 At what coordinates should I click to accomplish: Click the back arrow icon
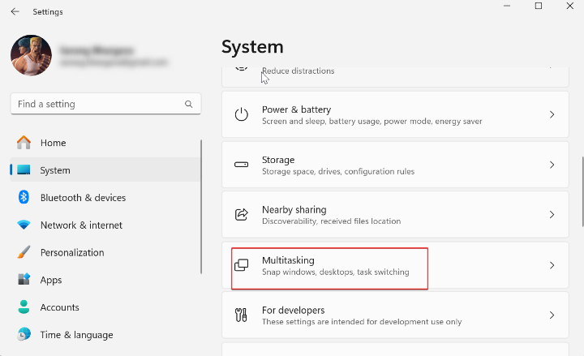(15, 12)
